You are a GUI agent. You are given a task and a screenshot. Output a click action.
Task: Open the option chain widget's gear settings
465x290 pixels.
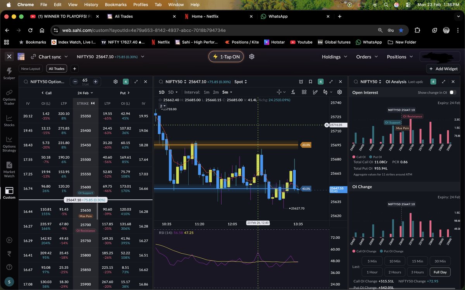(115, 82)
